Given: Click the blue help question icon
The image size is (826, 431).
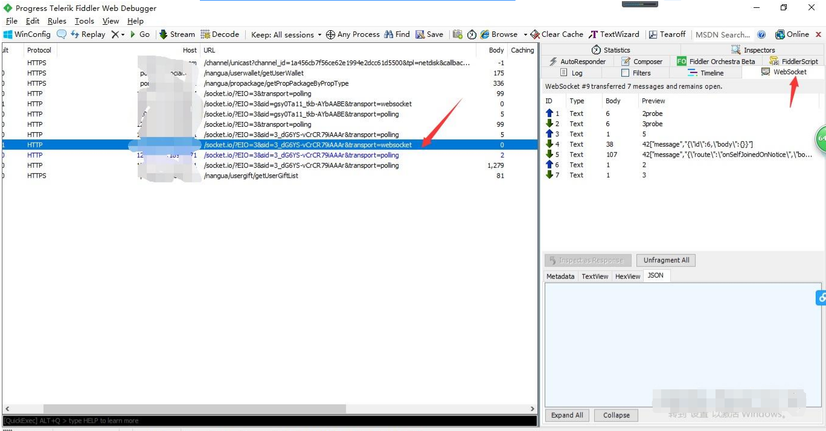Looking at the screenshot, I should pyautogui.click(x=761, y=34).
